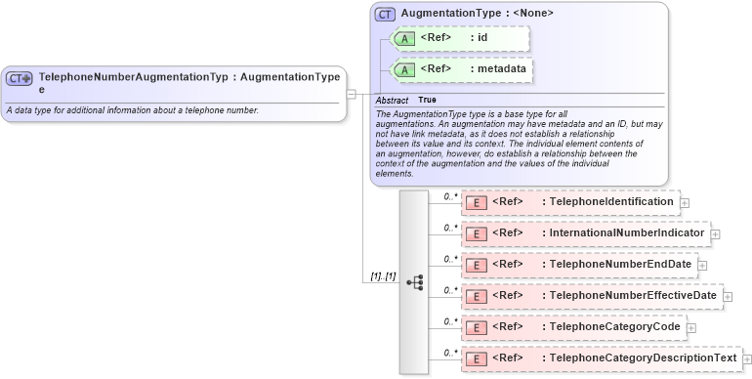Select the TelephoneNumberAugmentationType title text

[x=134, y=82]
